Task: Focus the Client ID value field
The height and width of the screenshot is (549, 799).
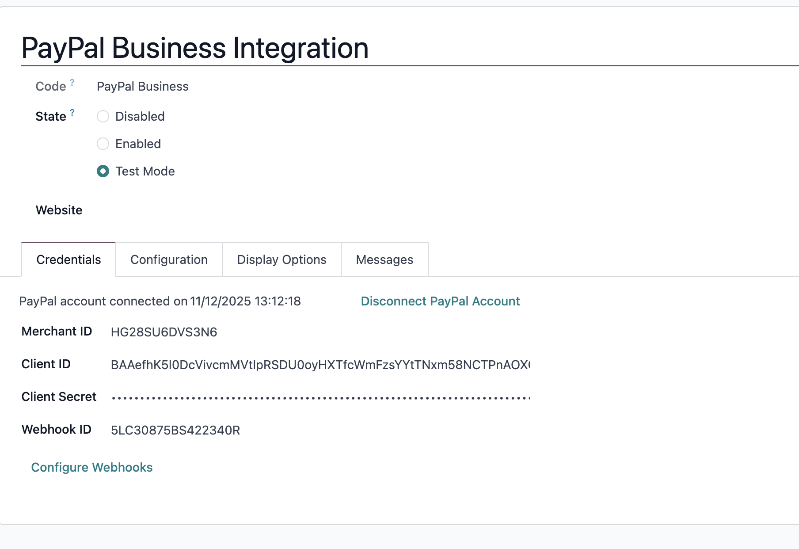Action: tap(320, 365)
